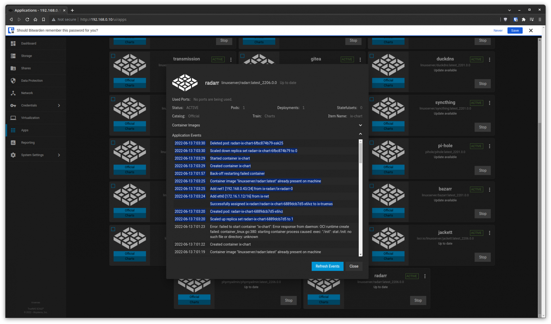Click the Network sidebar icon
This screenshot has height=324, width=551.
tap(13, 93)
